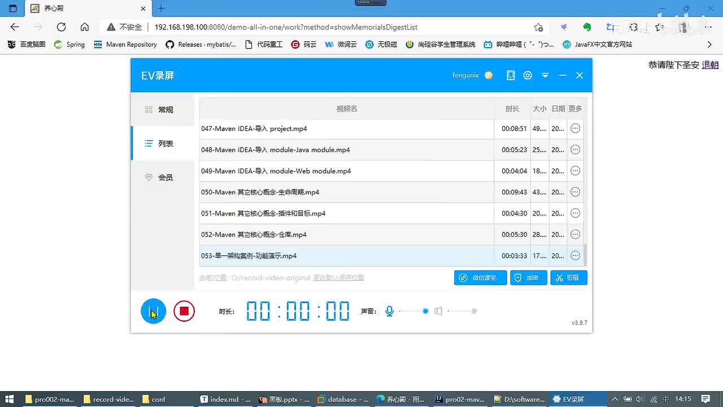Click the 视频名 column header
Screen dimensions: 723x407
pos(347,109)
